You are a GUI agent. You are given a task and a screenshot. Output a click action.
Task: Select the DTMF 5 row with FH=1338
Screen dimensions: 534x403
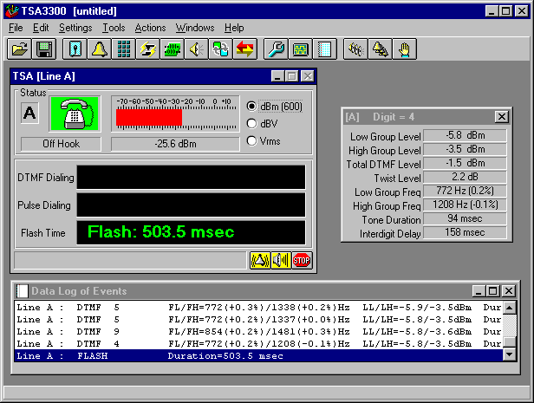259,308
